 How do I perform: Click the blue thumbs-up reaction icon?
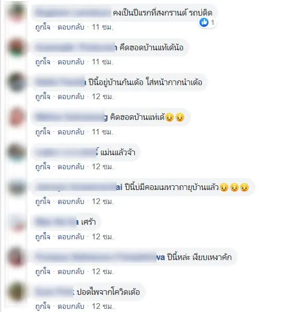click(x=204, y=22)
